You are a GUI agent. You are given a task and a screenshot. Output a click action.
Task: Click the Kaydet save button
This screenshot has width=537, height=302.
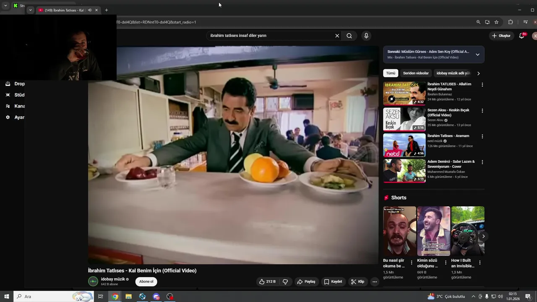[x=333, y=281]
